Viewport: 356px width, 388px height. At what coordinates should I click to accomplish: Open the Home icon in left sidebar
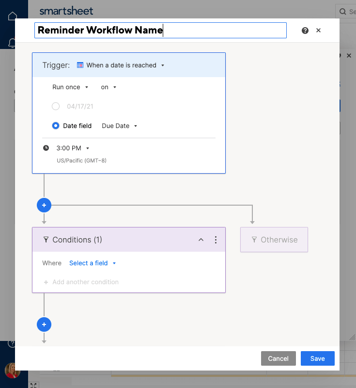13,16
